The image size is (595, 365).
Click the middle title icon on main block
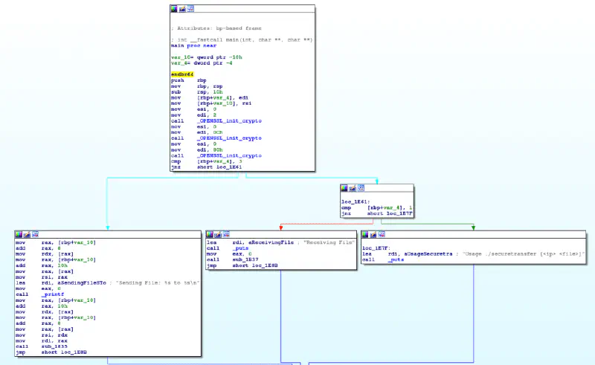click(x=182, y=9)
